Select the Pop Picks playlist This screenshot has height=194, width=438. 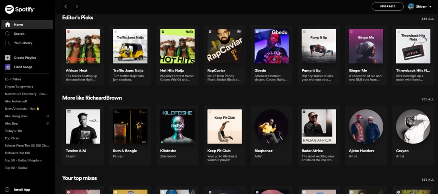(x=12, y=138)
